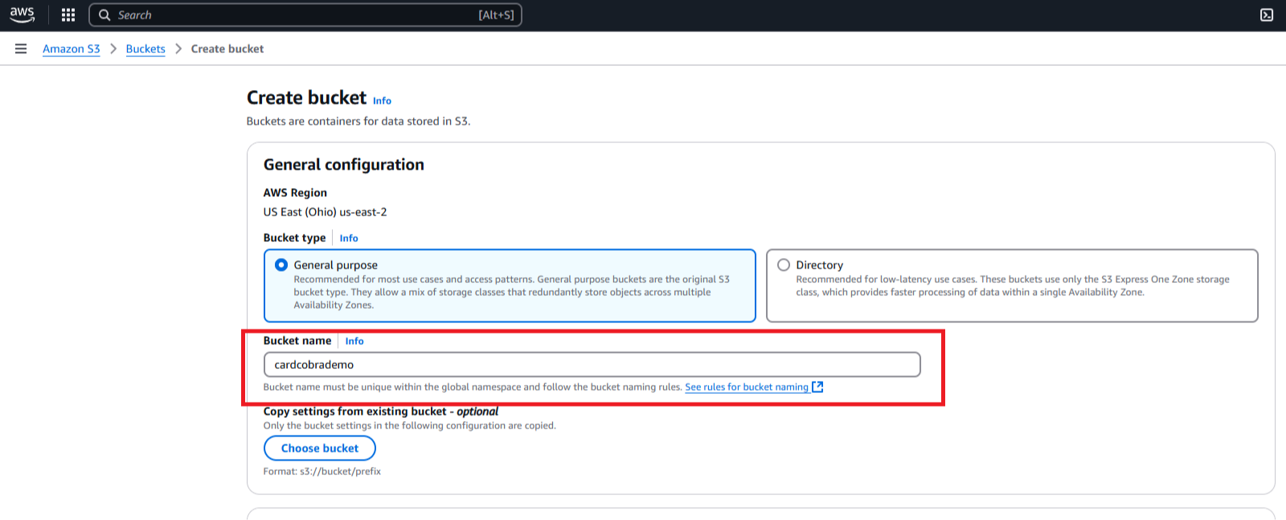1286x520 pixels.
Task: Open Info link beside Bucket type
Action: pyautogui.click(x=349, y=238)
